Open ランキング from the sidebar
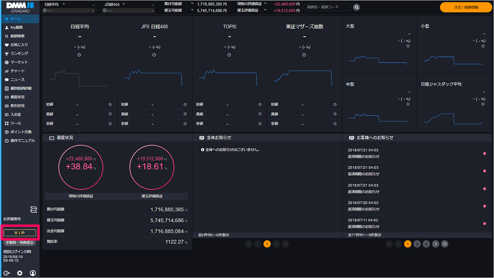 (19, 54)
